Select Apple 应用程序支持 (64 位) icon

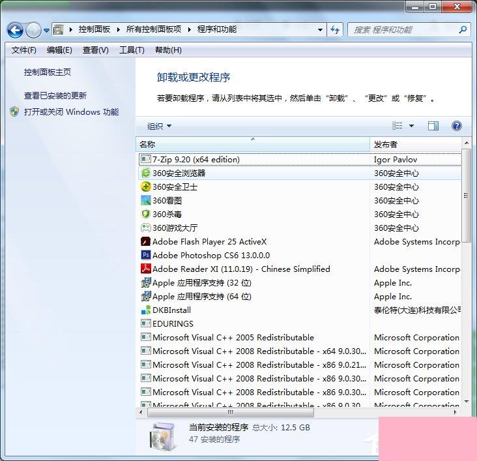coord(146,296)
